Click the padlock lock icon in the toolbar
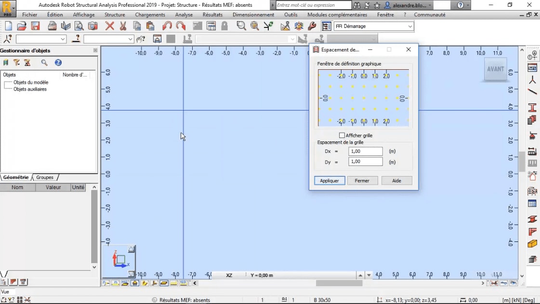This screenshot has height=304, width=540. click(x=224, y=26)
